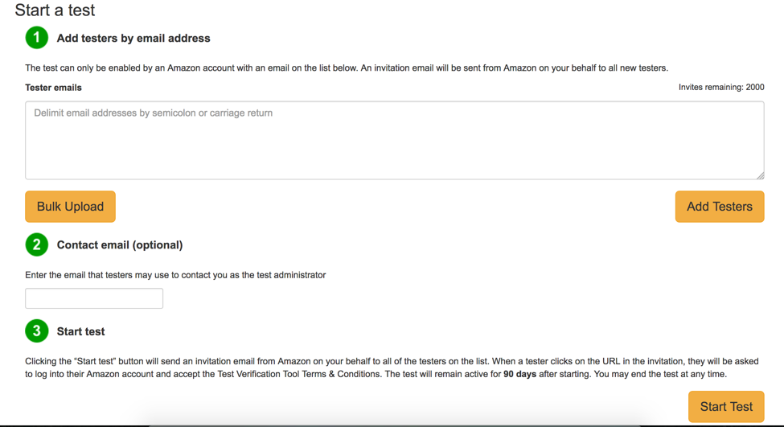Click the "Tester emails" field label

(x=53, y=88)
